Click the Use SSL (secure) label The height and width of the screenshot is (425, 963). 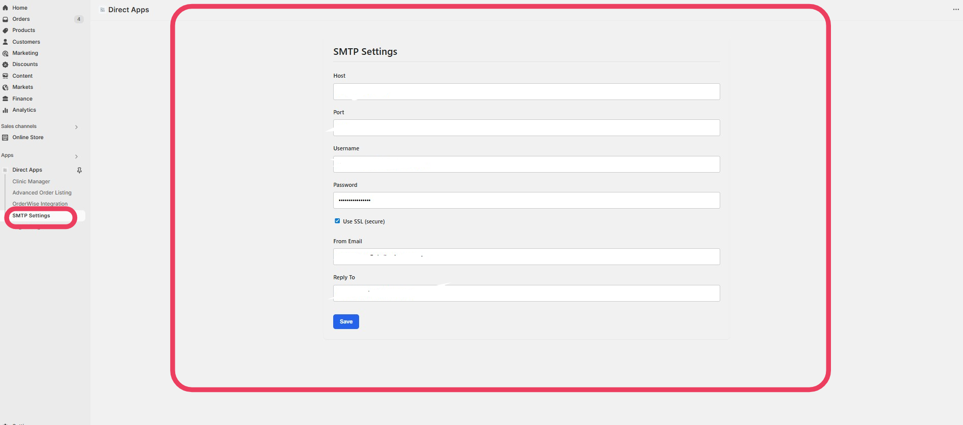coord(364,221)
